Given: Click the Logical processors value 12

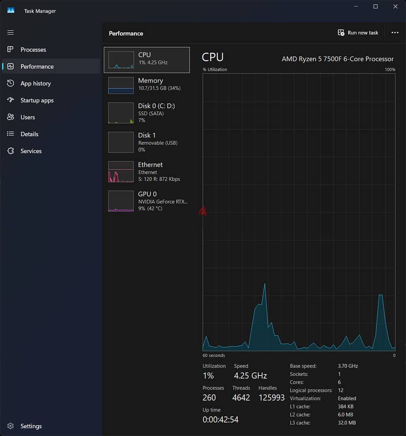Looking at the screenshot, I should pos(341,390).
